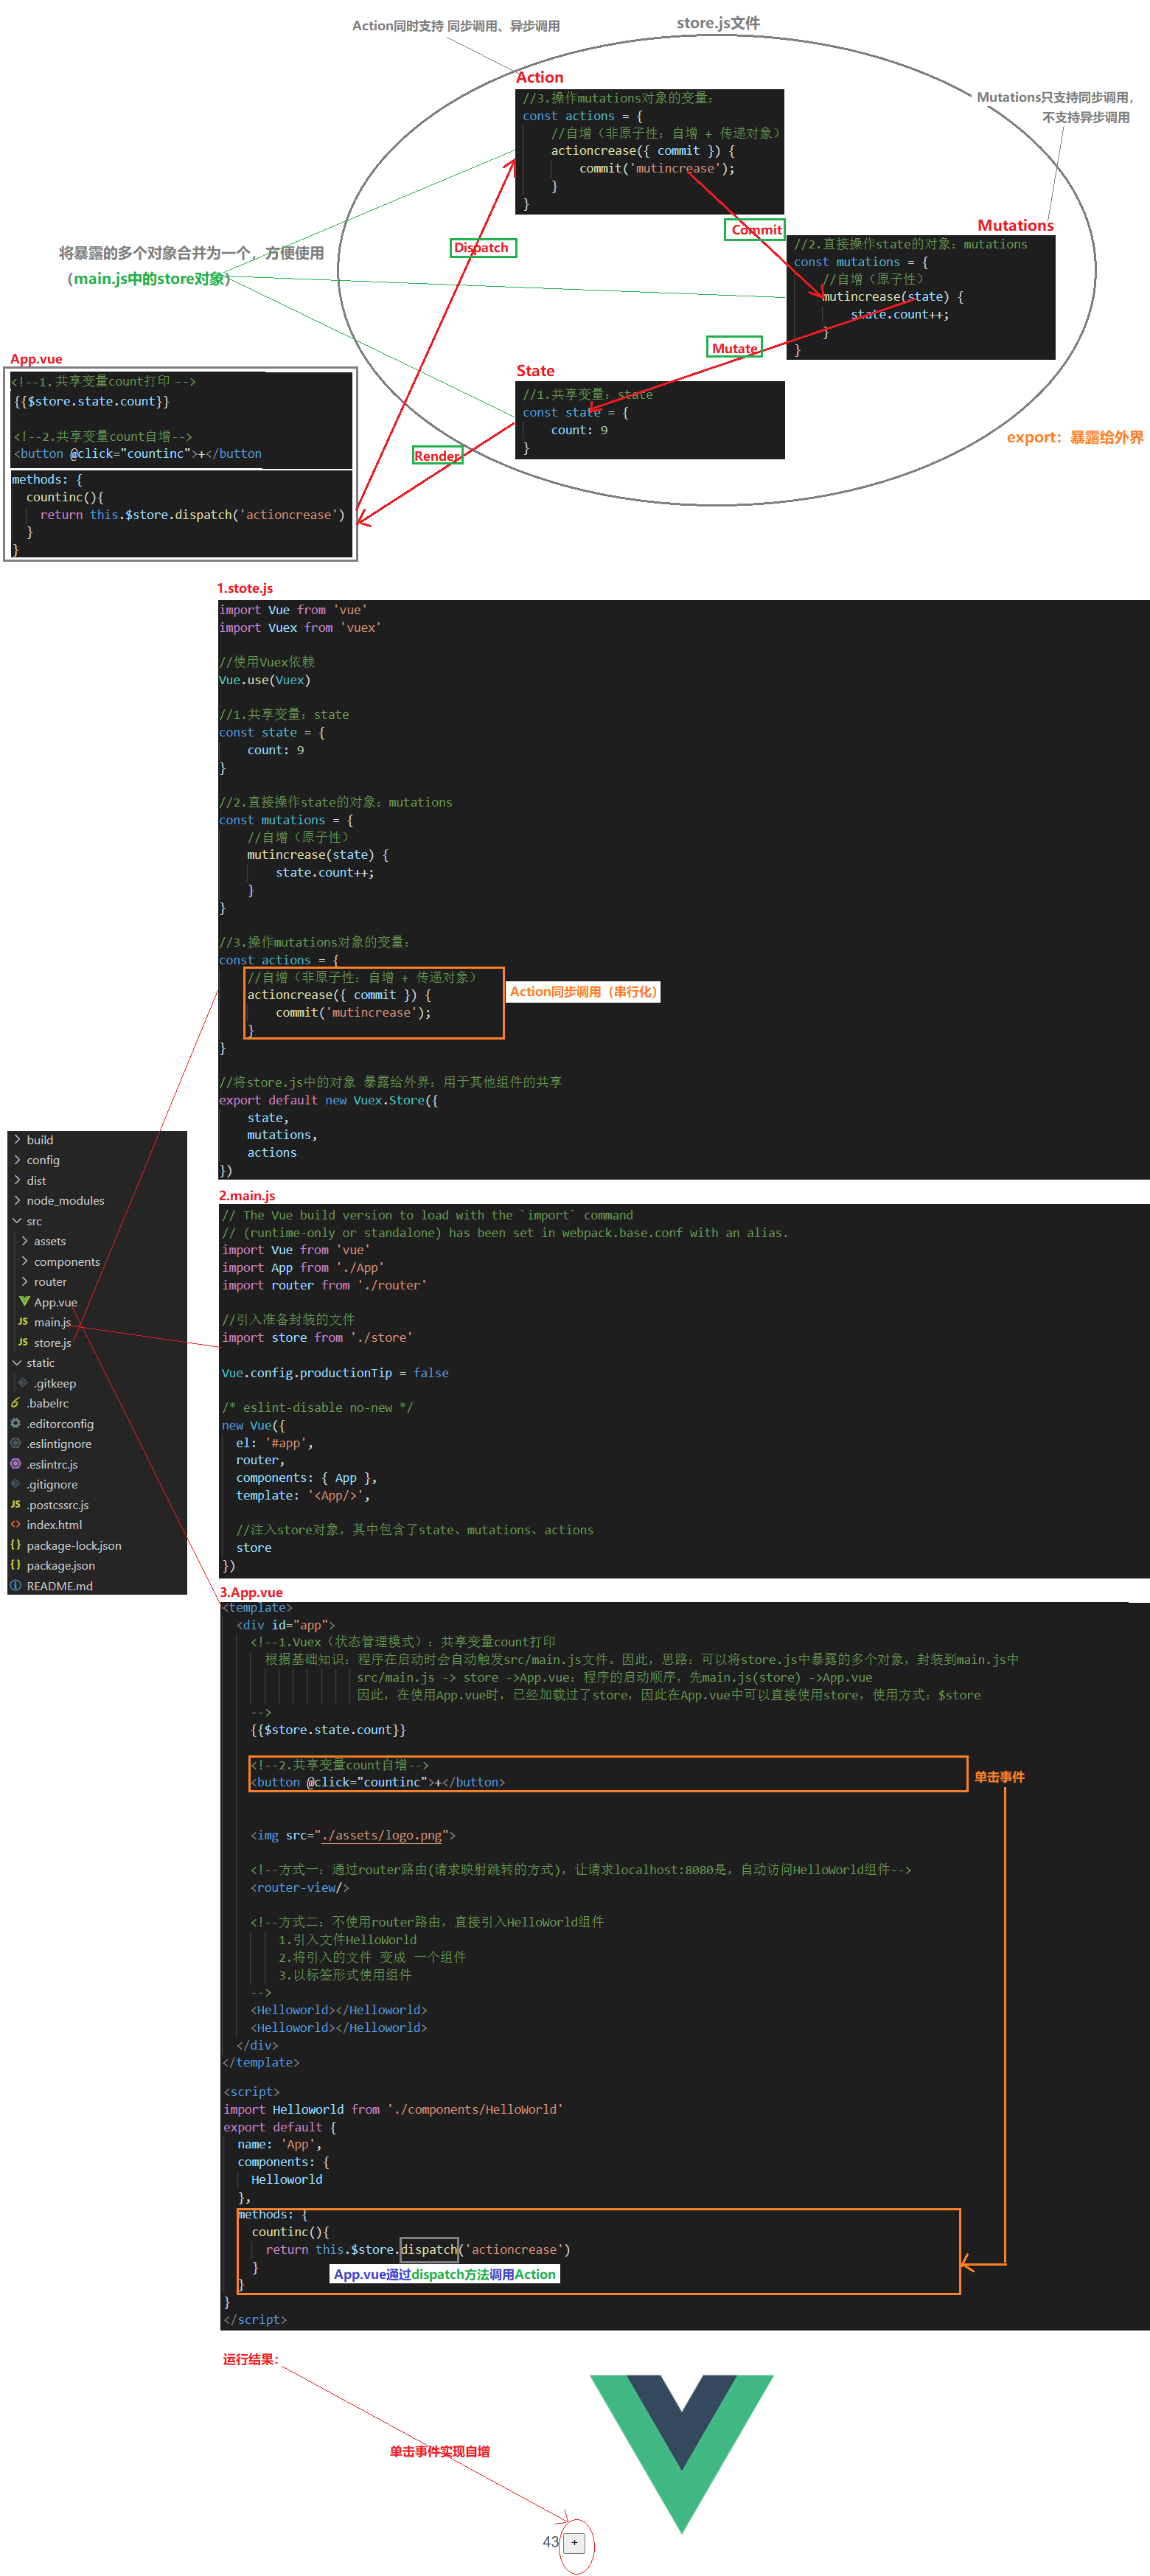Screen dimensions: 1150x2576
Task: Click the gear icon beside .editorconfig
Action: point(16,1423)
